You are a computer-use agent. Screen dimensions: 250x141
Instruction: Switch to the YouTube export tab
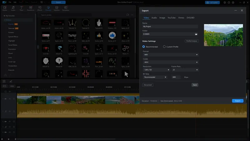point(172,18)
